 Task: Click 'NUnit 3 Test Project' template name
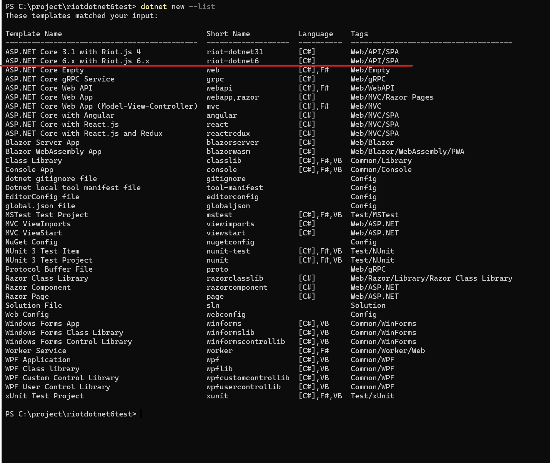(x=49, y=260)
